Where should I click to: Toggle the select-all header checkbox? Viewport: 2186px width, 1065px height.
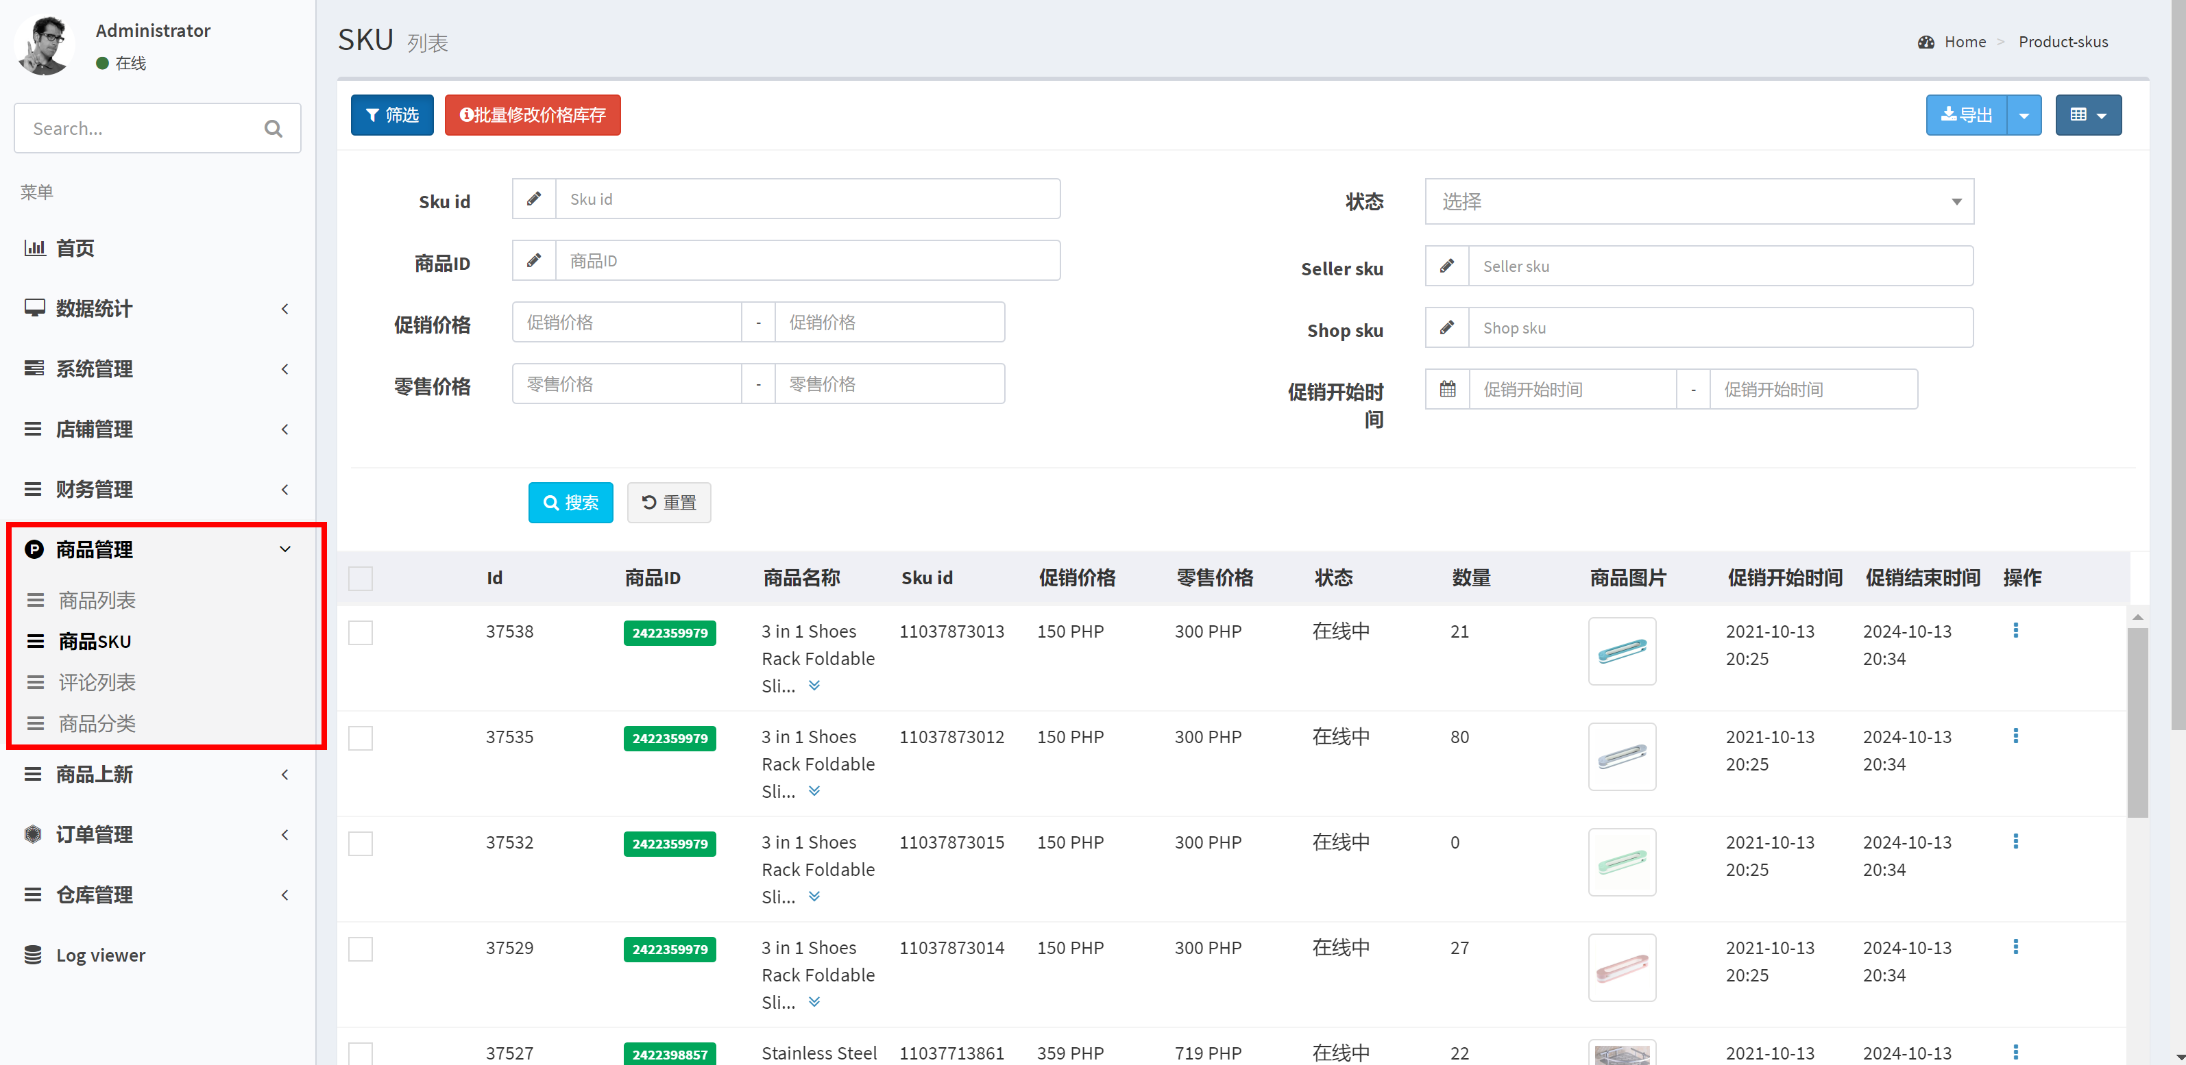click(361, 578)
